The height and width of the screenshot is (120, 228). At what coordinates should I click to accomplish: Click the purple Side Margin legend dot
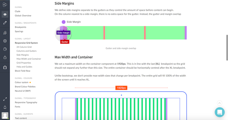click(64, 22)
